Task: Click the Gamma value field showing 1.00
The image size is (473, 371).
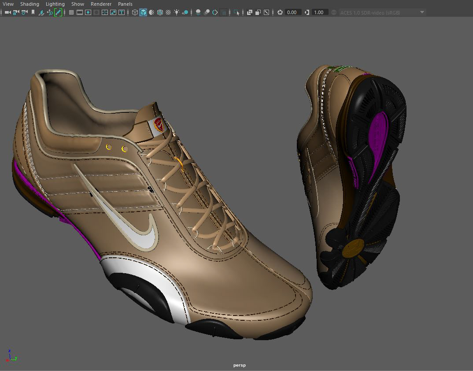Action: (320, 12)
